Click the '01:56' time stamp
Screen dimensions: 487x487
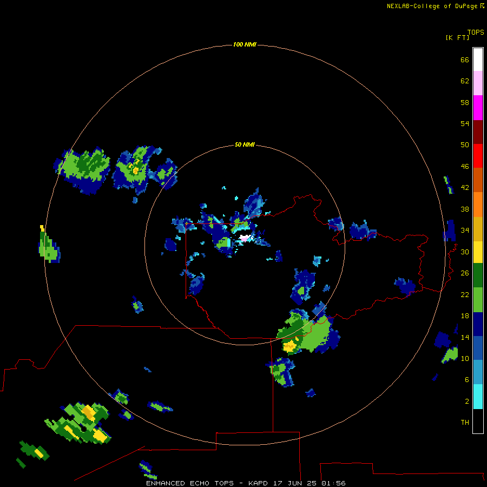[333, 483]
